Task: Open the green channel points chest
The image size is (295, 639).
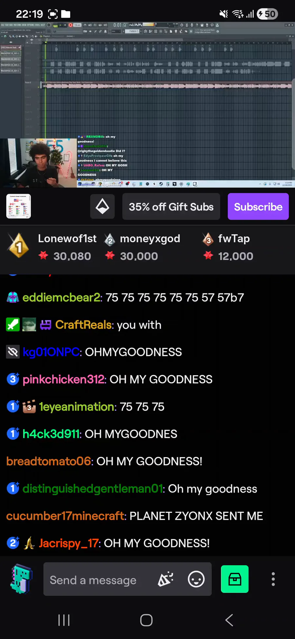Action: tap(235, 579)
